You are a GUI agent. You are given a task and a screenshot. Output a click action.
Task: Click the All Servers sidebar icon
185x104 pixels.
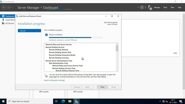(3, 23)
